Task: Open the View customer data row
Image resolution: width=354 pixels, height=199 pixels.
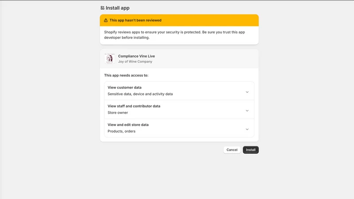Action: click(179, 91)
